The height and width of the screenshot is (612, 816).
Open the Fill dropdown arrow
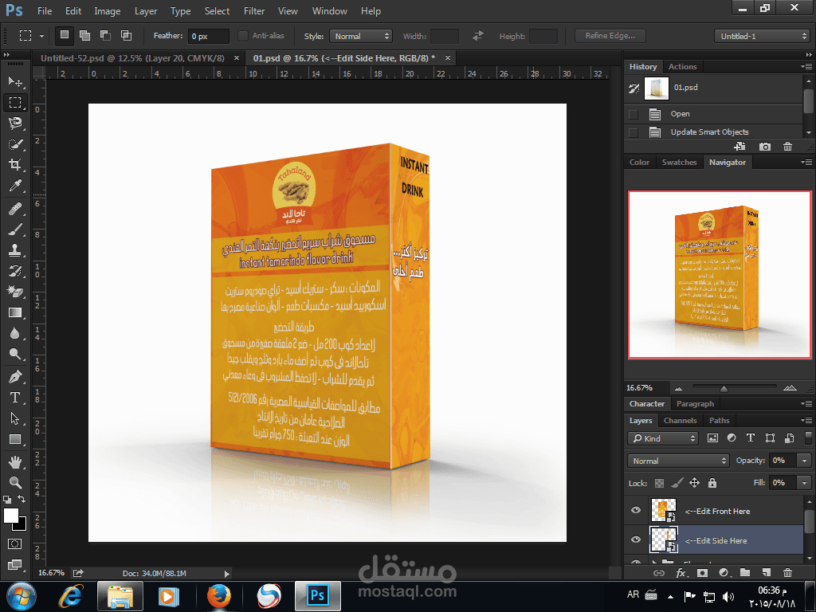pos(805,483)
